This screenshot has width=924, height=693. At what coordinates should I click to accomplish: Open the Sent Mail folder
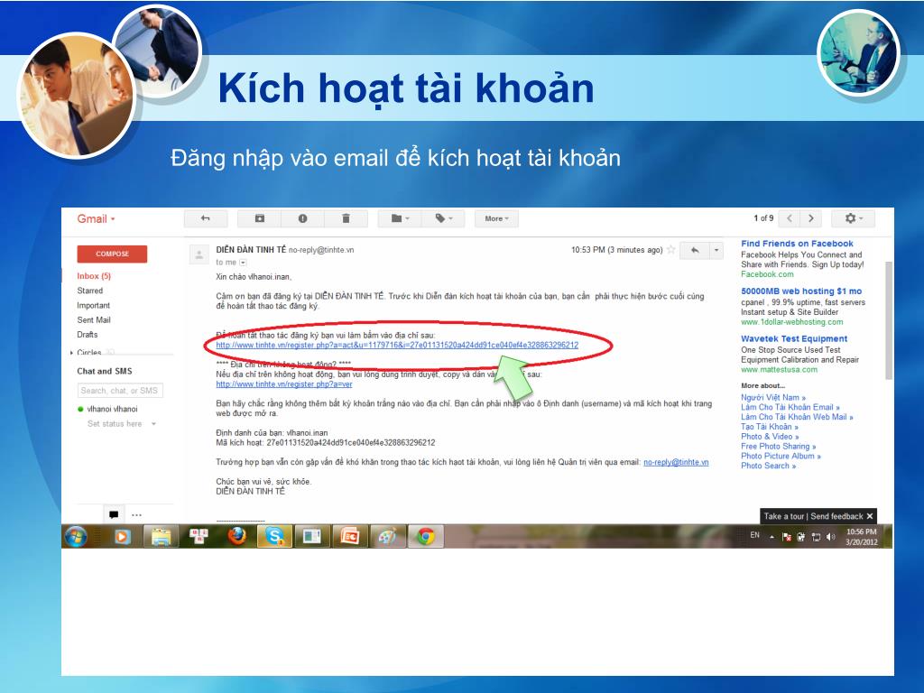(94, 320)
